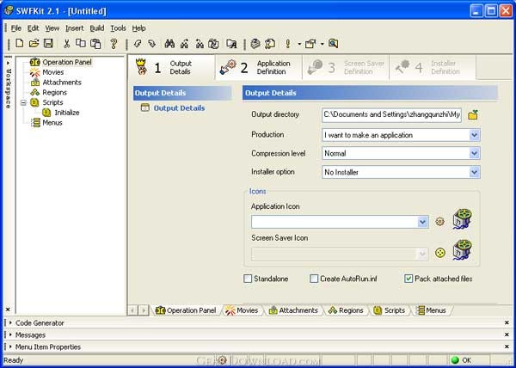Viewport: 516px width, 368px height.
Task: Click the Save floppy disk icon
Action: click(x=48, y=43)
